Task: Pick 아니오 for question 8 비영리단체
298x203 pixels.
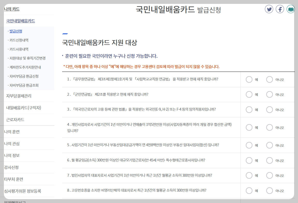Action: coord(269,191)
